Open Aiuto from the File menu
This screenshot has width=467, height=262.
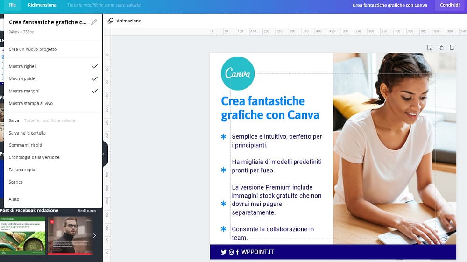tap(53, 199)
